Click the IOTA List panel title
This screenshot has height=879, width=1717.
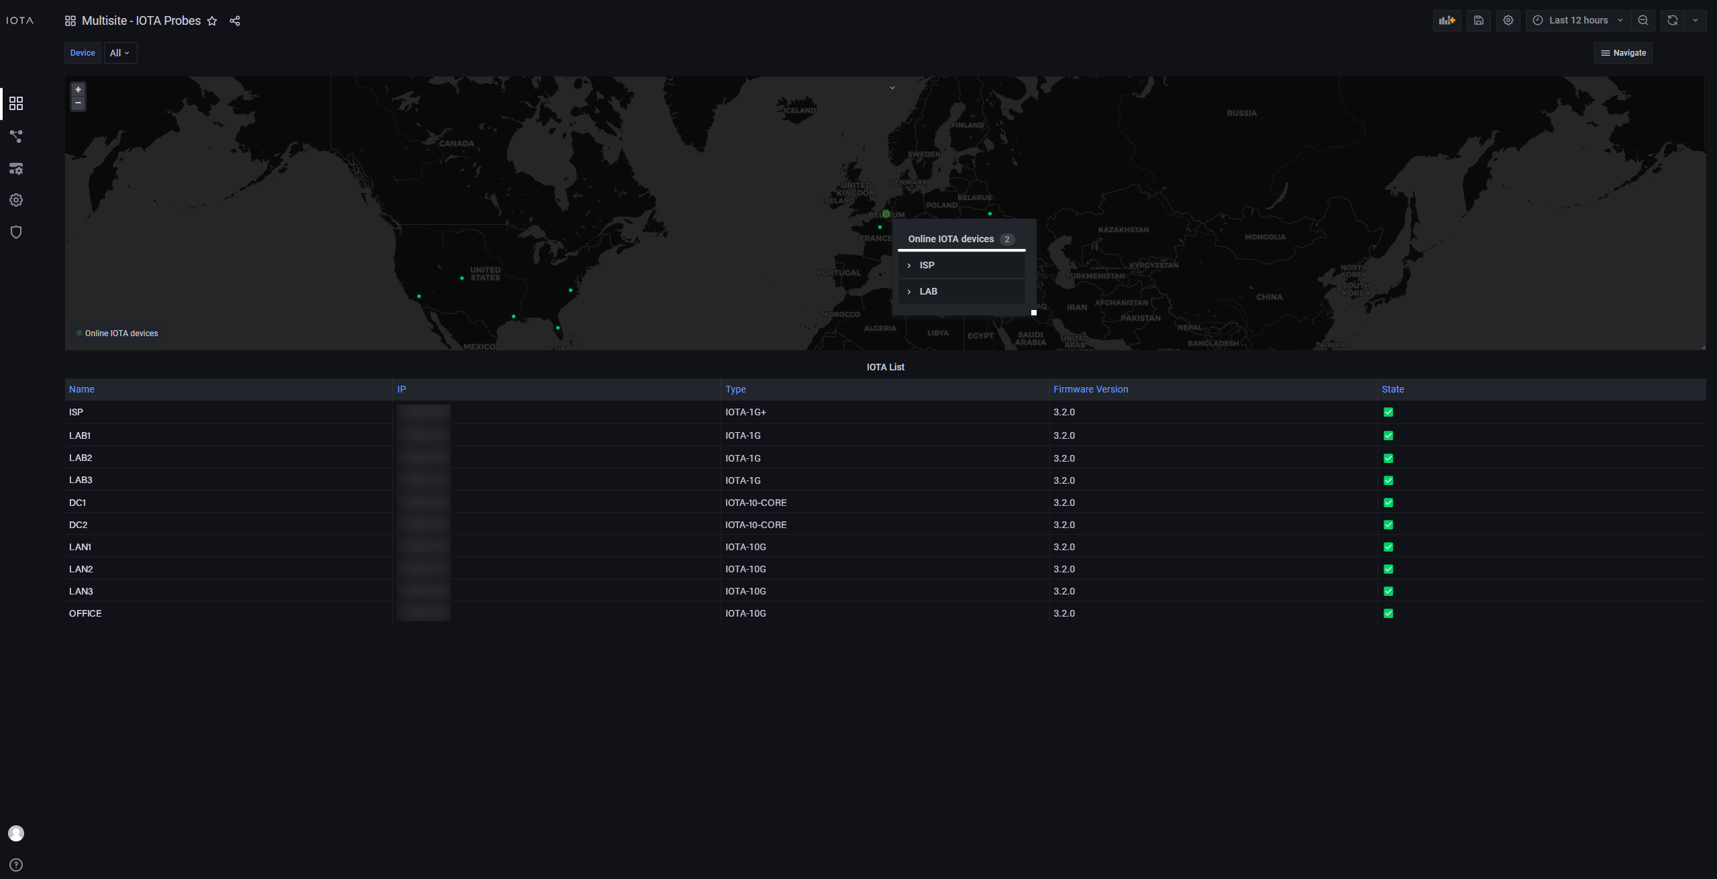(885, 367)
